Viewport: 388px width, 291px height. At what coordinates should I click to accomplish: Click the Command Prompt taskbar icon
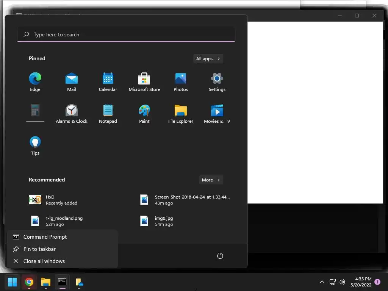tap(62, 282)
